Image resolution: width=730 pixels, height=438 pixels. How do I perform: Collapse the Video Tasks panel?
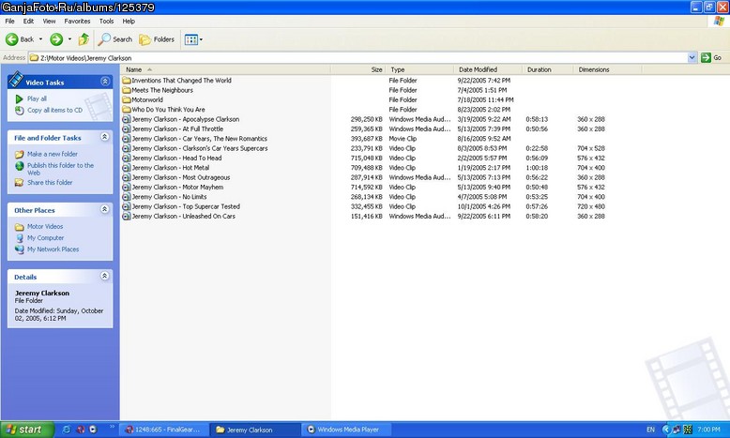coord(105,82)
